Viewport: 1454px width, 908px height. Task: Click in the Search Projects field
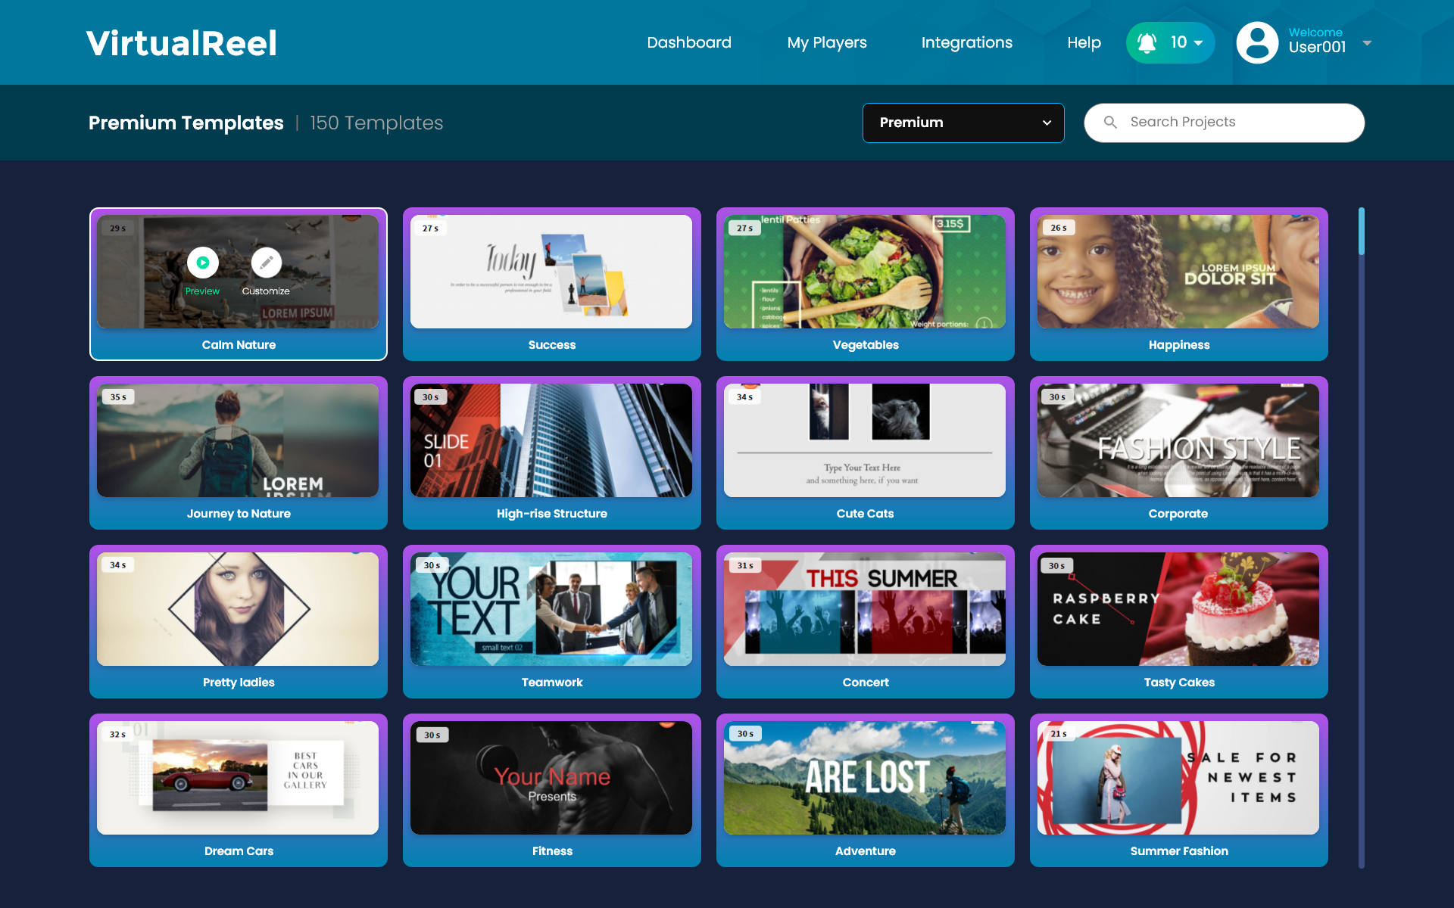click(1225, 123)
